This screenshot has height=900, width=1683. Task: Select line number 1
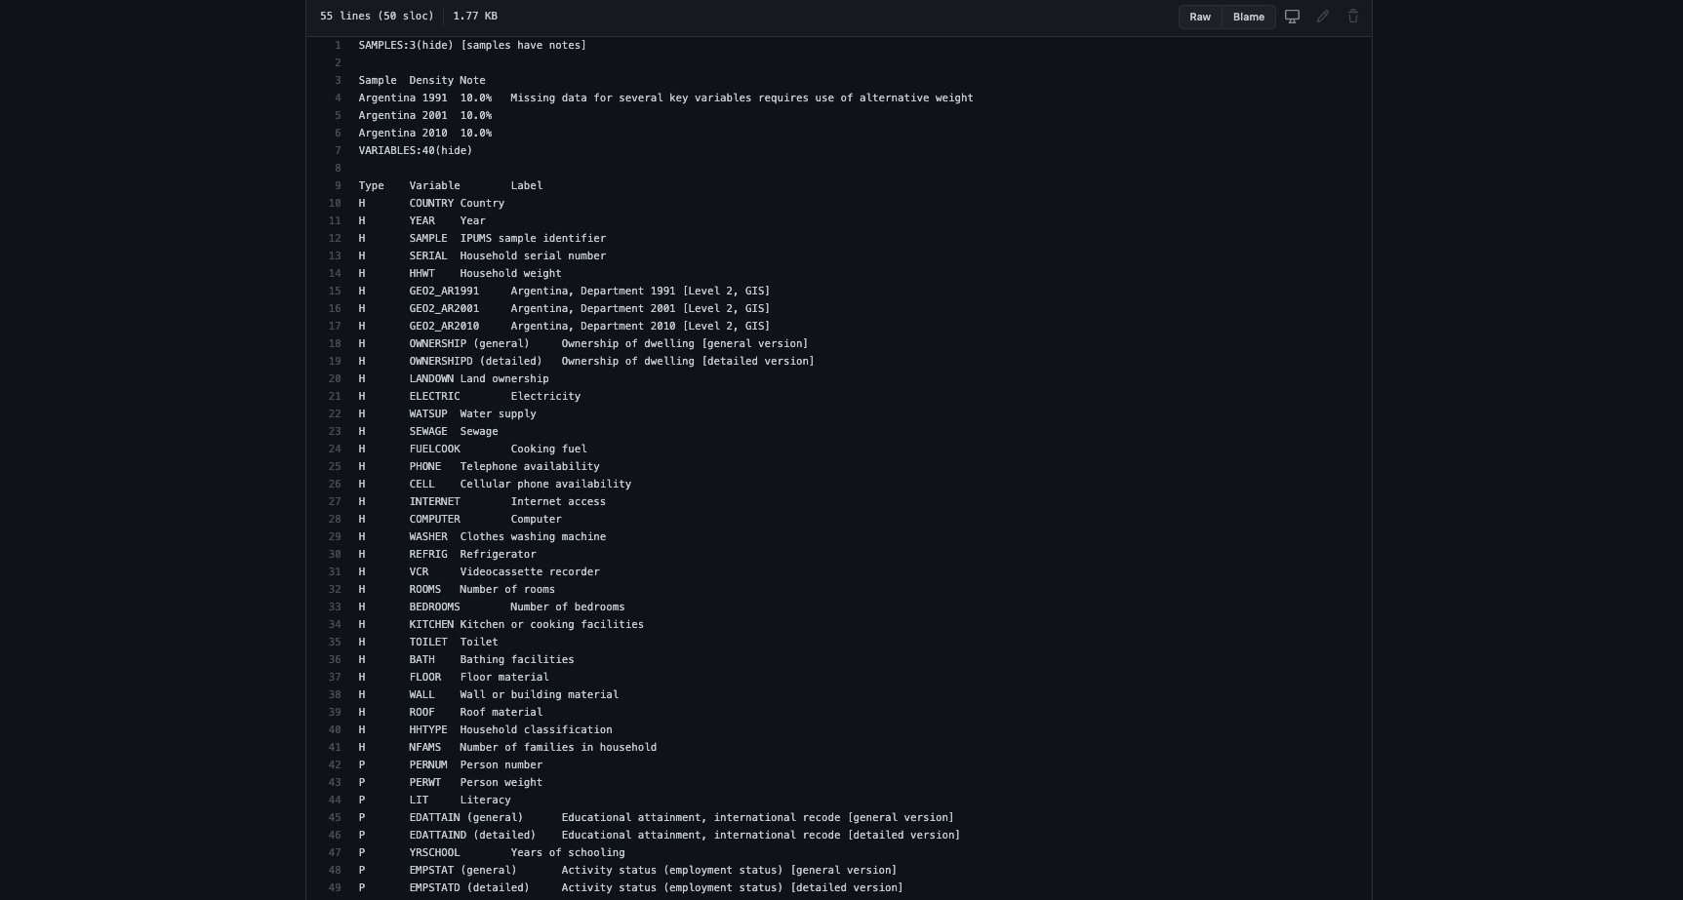point(338,46)
